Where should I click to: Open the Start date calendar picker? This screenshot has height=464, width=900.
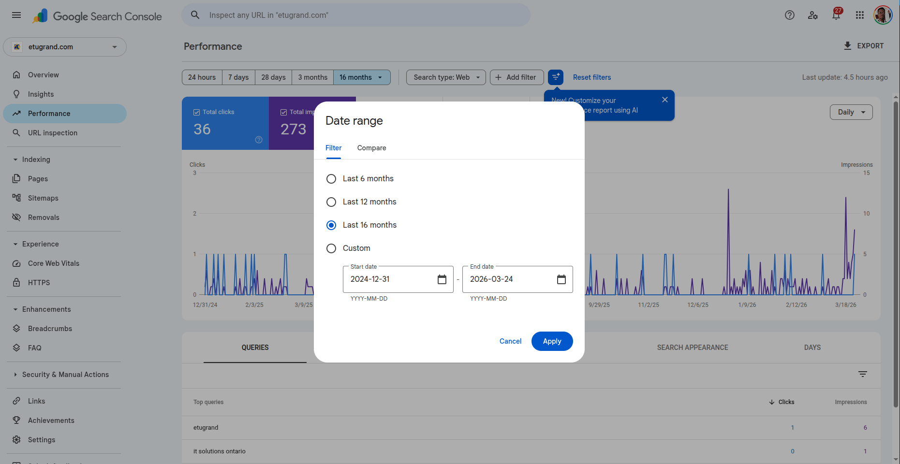pyautogui.click(x=442, y=279)
